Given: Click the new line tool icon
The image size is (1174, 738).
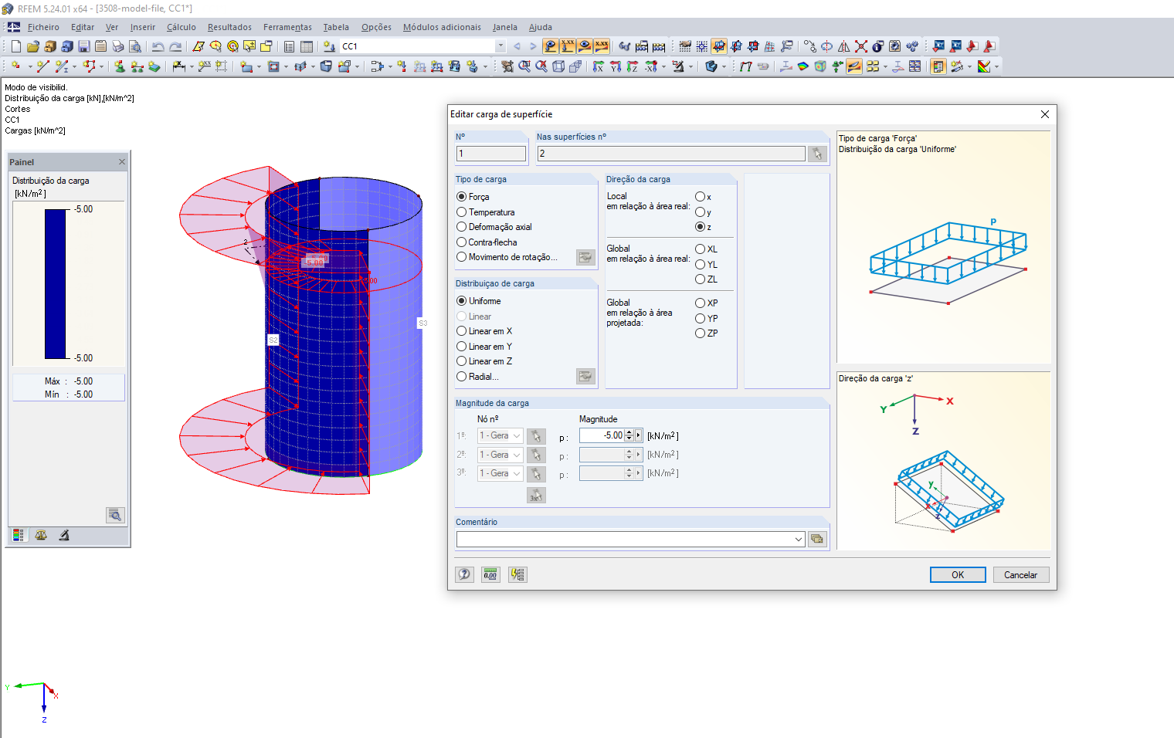Looking at the screenshot, I should pyautogui.click(x=43, y=66).
